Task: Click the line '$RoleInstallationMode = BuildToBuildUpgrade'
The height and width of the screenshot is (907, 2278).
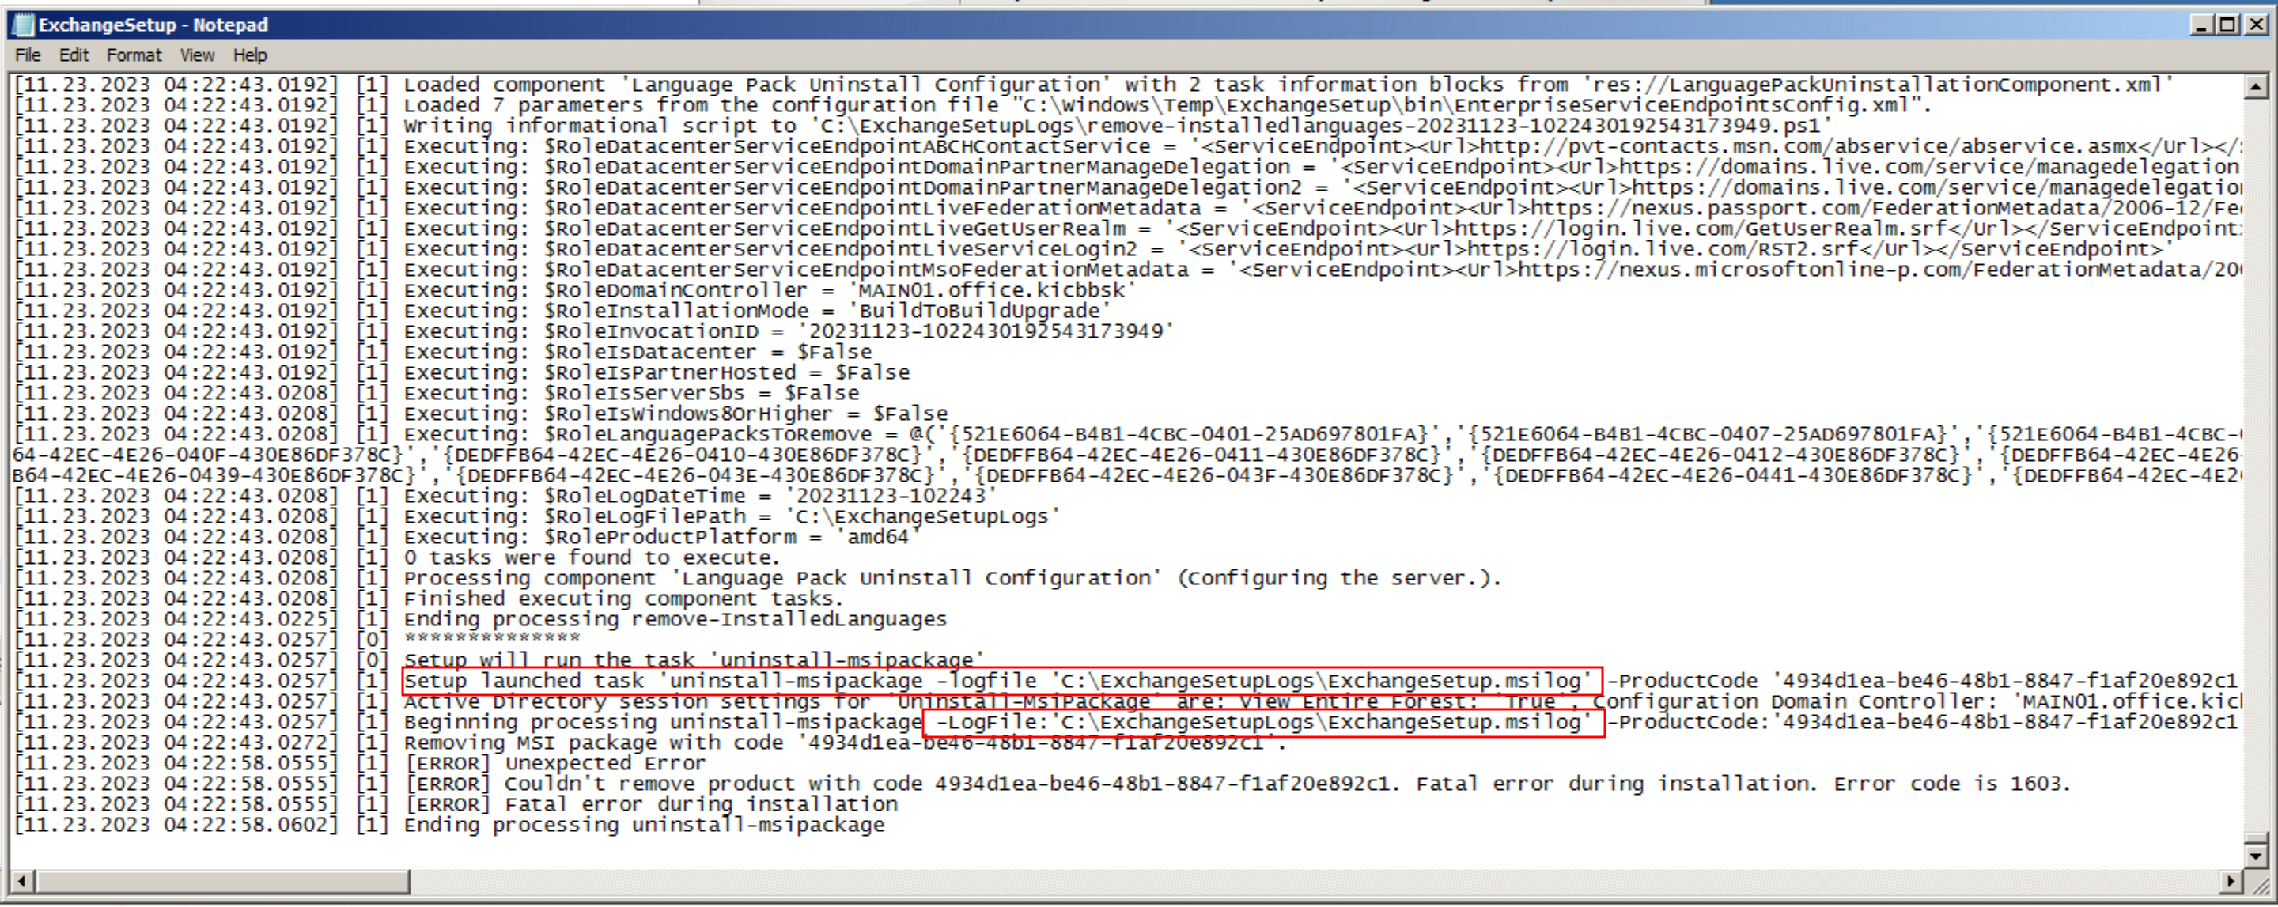Action: (562, 310)
